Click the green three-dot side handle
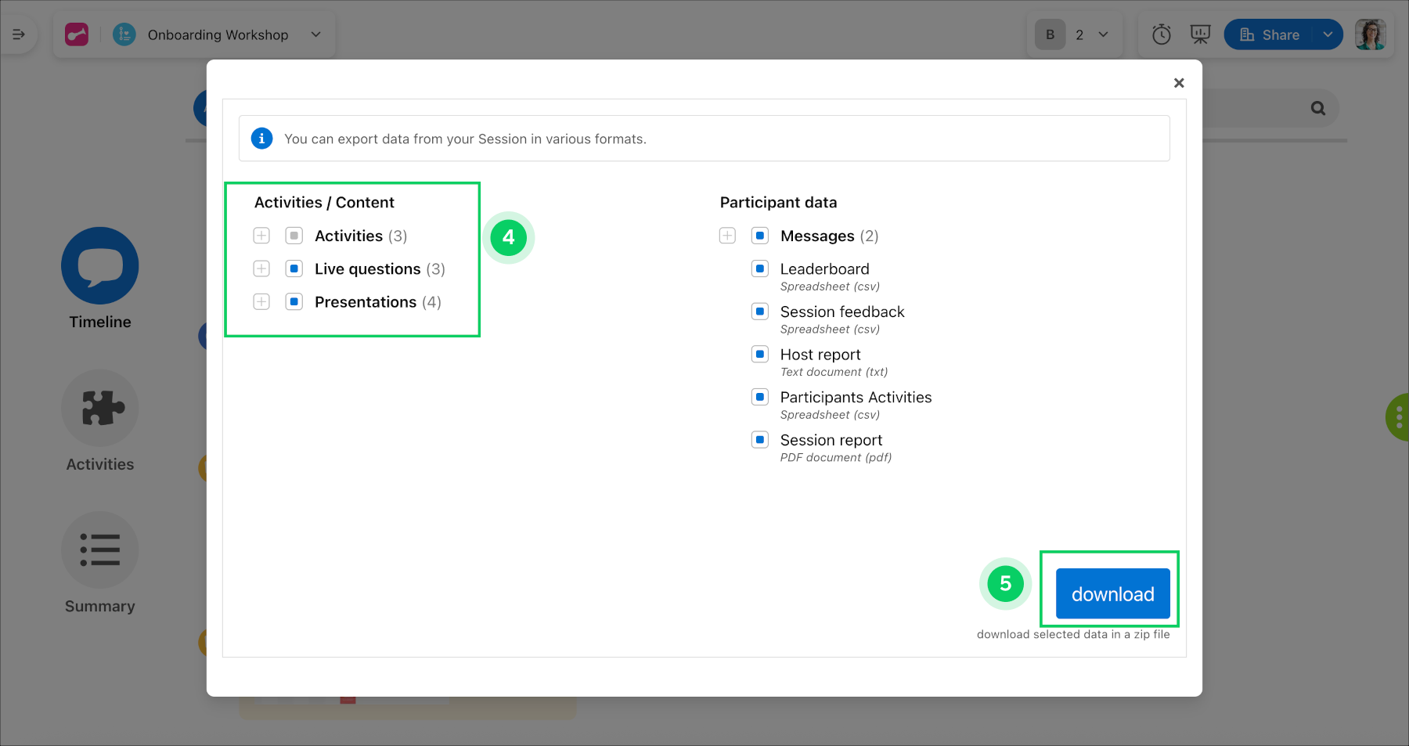The image size is (1409, 746). tap(1398, 417)
